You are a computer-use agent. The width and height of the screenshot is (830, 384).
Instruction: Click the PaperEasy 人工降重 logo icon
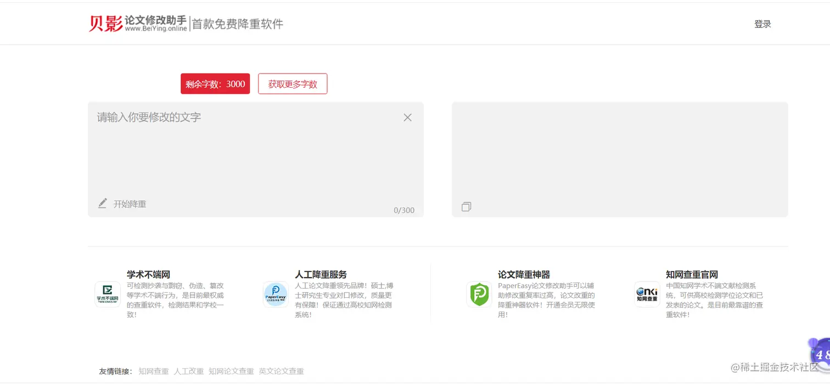click(x=276, y=295)
